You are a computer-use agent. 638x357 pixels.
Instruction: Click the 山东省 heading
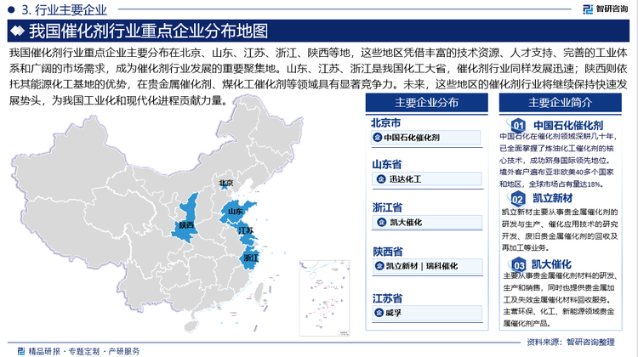pyautogui.click(x=386, y=165)
